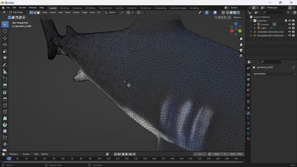297x167 pixels.
Task: Open the Modifiers wrench tab
Action: click(x=248, y=113)
